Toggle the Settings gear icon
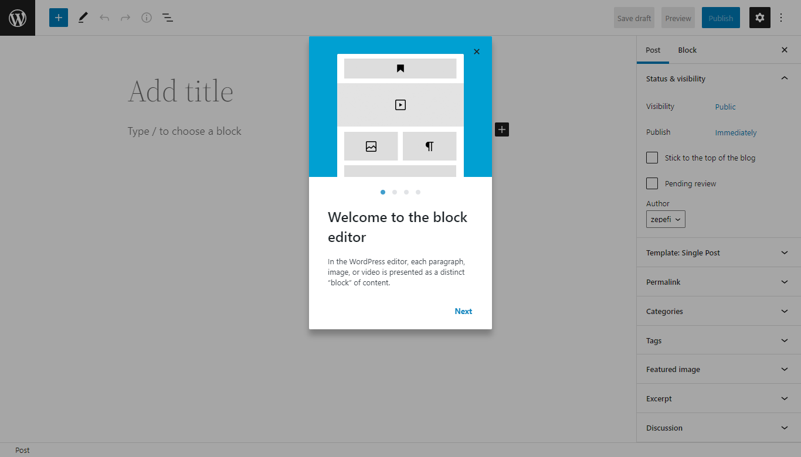 (x=759, y=18)
